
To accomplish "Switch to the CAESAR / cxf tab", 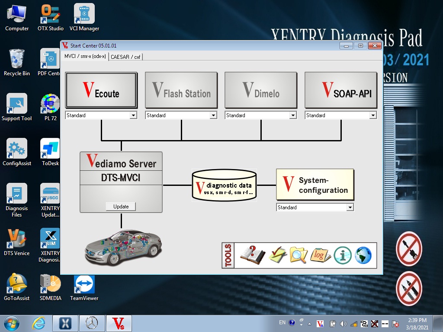I will [x=125, y=57].
